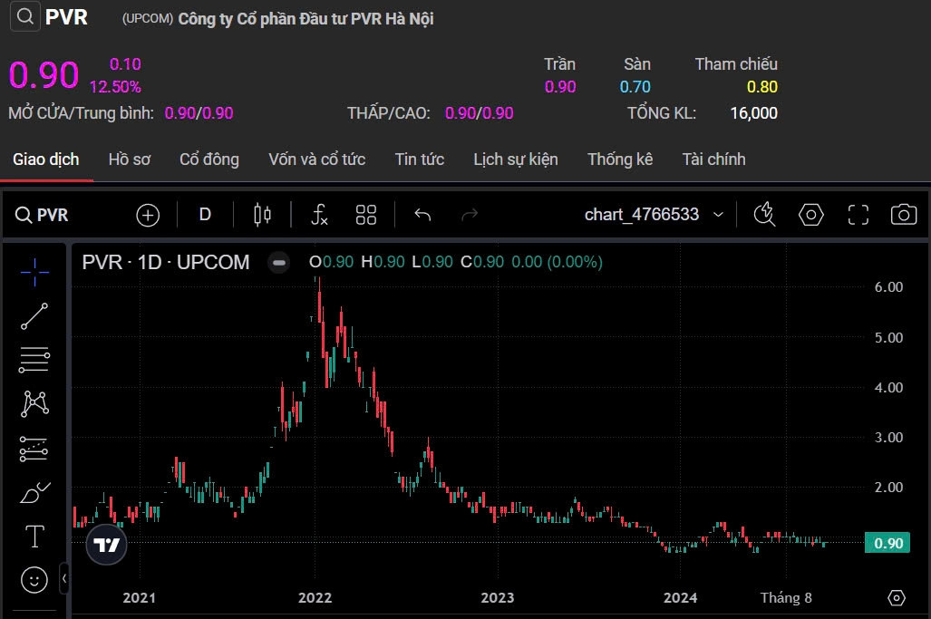
Task: Click the TradingView logo on chart
Action: click(107, 545)
